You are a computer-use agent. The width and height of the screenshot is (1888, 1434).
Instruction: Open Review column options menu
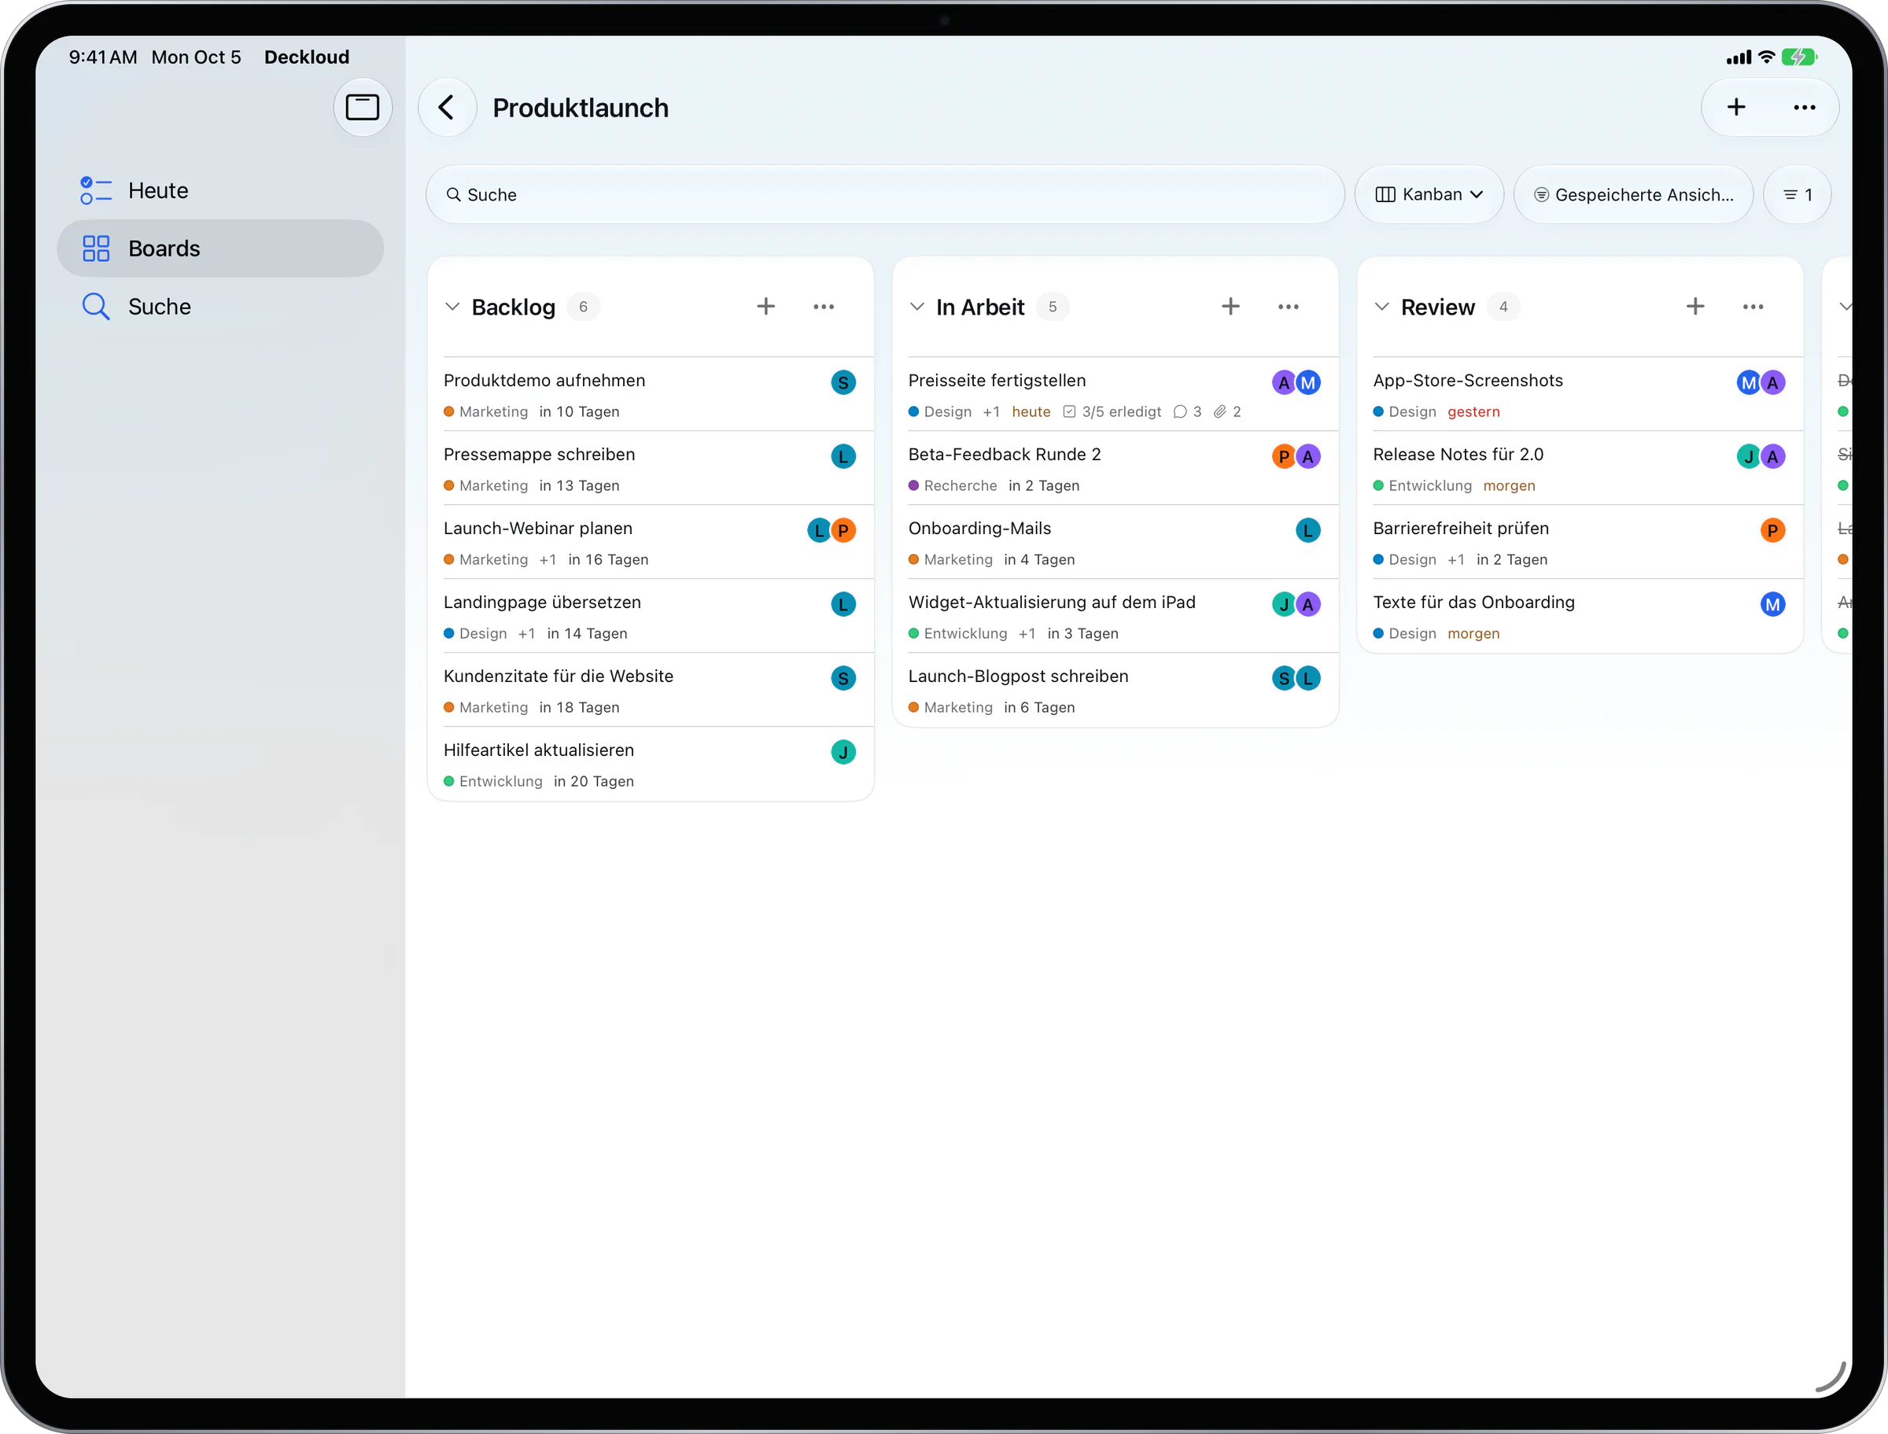click(1753, 307)
